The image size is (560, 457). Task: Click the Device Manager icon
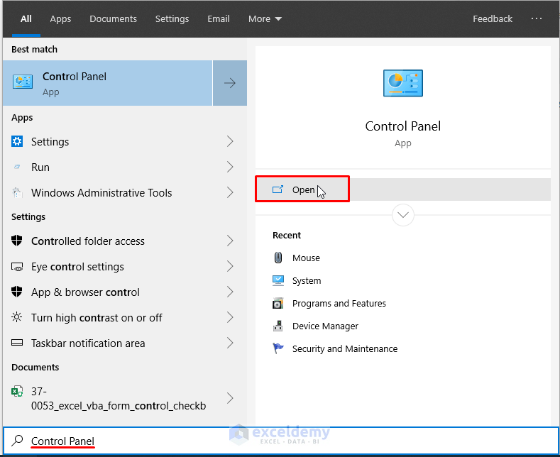pos(278,326)
